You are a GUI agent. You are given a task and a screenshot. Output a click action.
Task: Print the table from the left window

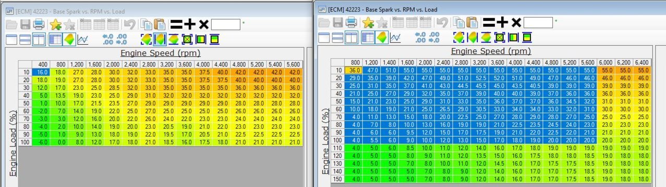click(x=39, y=24)
